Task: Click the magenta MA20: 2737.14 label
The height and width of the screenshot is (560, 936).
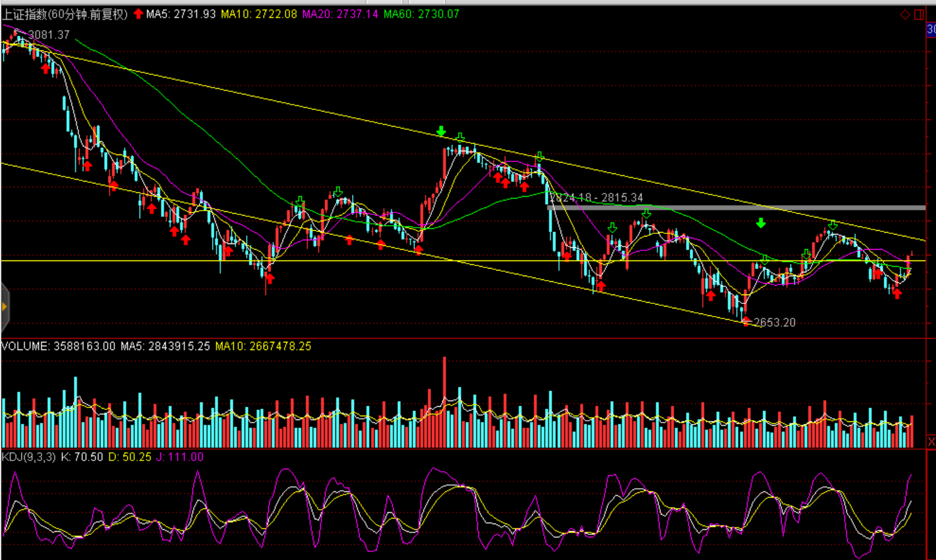Action: (x=340, y=14)
